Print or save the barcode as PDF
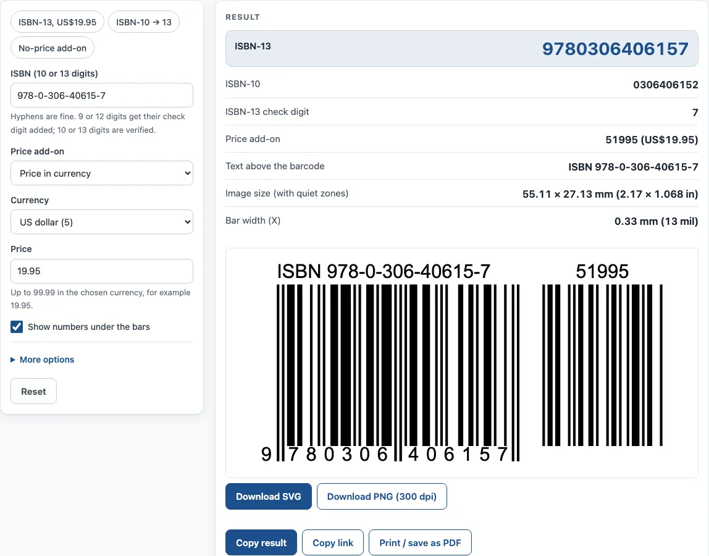Image resolution: width=709 pixels, height=556 pixels. click(x=420, y=542)
